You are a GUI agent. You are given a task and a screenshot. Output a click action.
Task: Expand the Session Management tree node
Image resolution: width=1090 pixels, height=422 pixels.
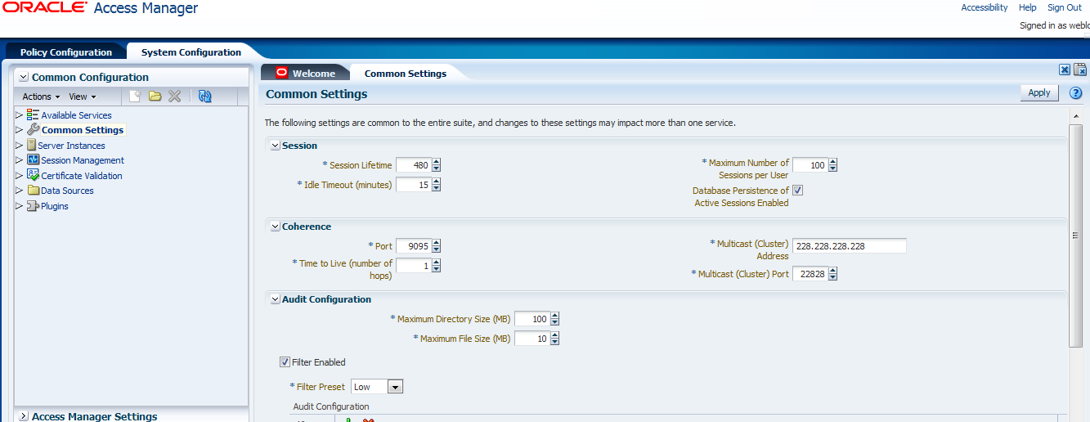coord(19,160)
